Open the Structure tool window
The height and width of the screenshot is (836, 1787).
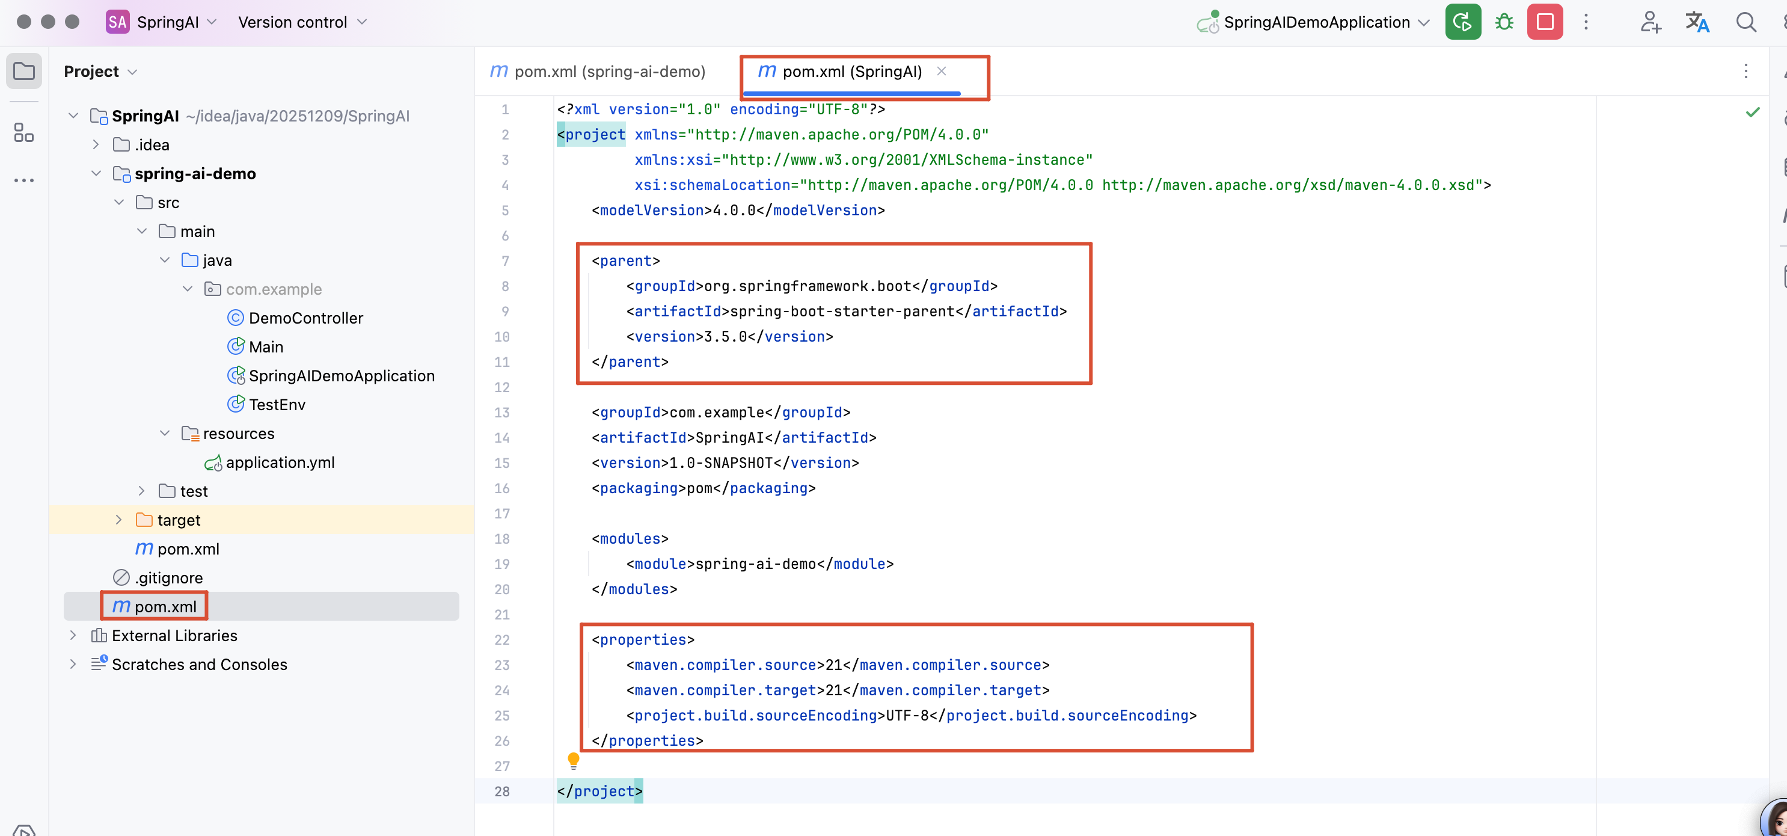(23, 132)
